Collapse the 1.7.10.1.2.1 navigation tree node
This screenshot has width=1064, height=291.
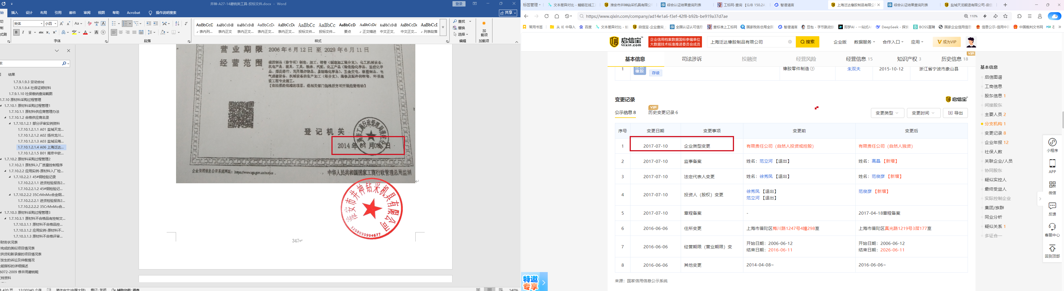tap(10, 123)
